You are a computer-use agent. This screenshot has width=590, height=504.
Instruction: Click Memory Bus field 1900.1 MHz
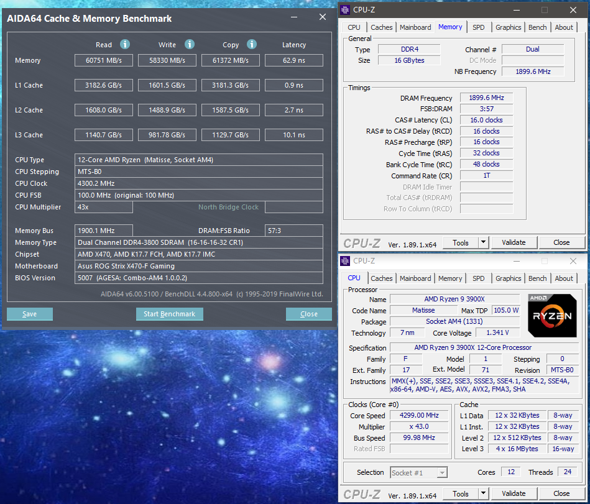[104, 231]
